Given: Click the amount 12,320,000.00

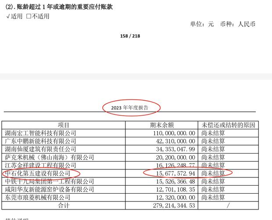Looking at the screenshot, I should coord(175,198).
